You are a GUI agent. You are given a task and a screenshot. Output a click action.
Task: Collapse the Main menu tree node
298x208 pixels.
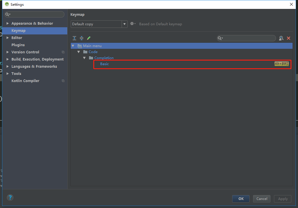(73, 46)
